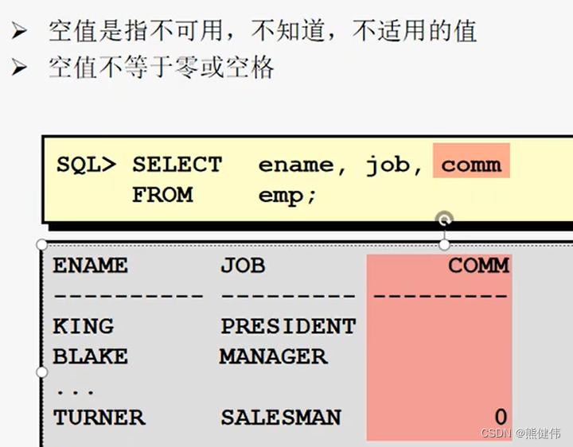This screenshot has width=573, height=447.
Task: Click the JOB column header
Action: (243, 266)
